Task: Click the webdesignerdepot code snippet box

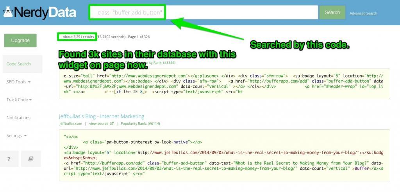Action: point(225,84)
